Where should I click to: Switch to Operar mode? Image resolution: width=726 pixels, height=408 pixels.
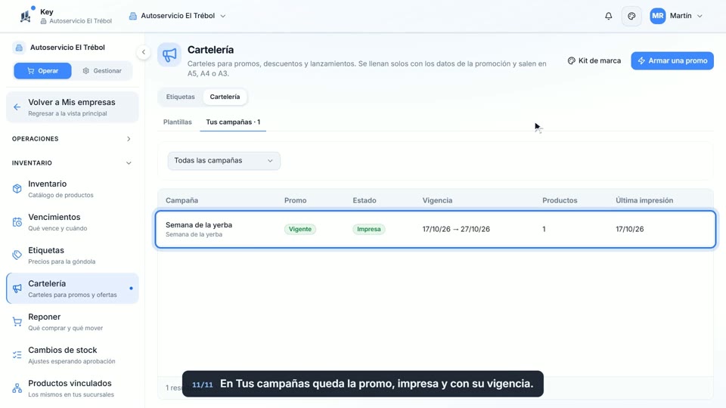(x=42, y=71)
